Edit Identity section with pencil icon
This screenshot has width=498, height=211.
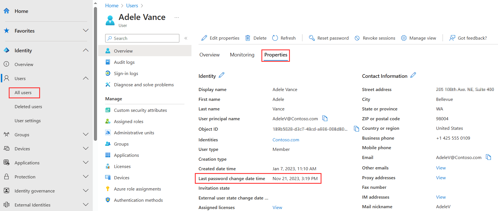pos(222,75)
